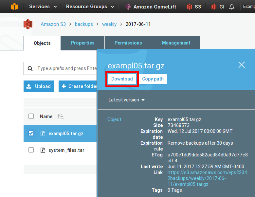Close the exampl05.tar.gz details panel
255x197 pixels.
(242, 65)
